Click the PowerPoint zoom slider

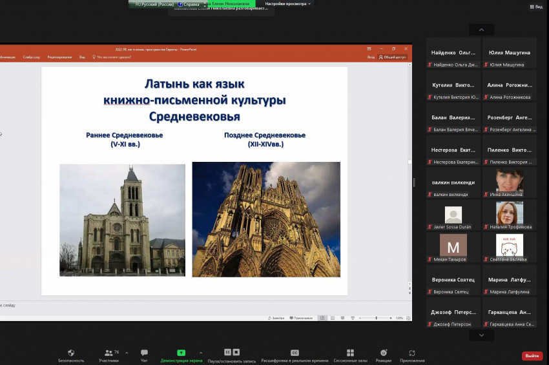(x=377, y=318)
